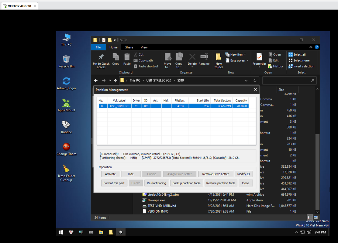Screen dimensions: 338x243
Task: Select the TEST-VHD-MBR.vhd file
Action: click(x=162, y=206)
